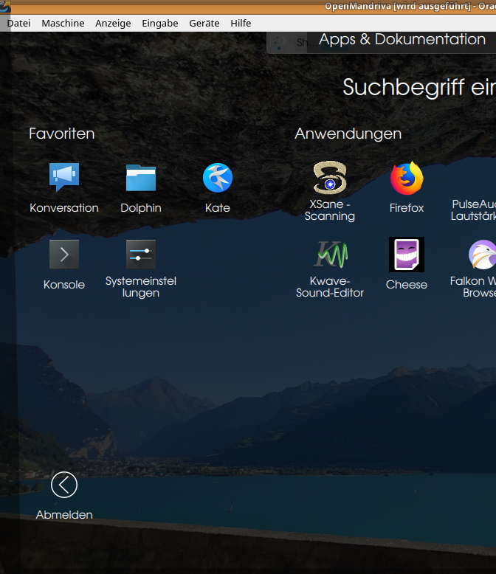Screen dimensions: 496x574
Task: Click the Apps & Dokumentation title
Action: (x=402, y=40)
